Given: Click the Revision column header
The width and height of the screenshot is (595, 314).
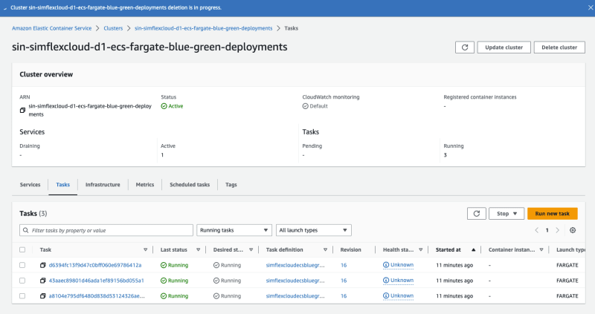Looking at the screenshot, I should point(350,249).
